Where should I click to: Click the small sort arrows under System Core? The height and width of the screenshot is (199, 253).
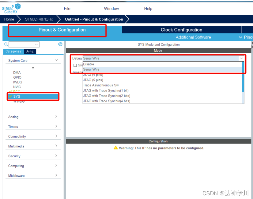pos(33,68)
